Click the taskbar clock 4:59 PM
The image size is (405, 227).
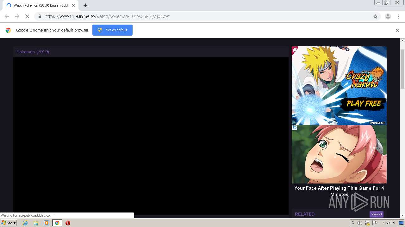coord(389,223)
